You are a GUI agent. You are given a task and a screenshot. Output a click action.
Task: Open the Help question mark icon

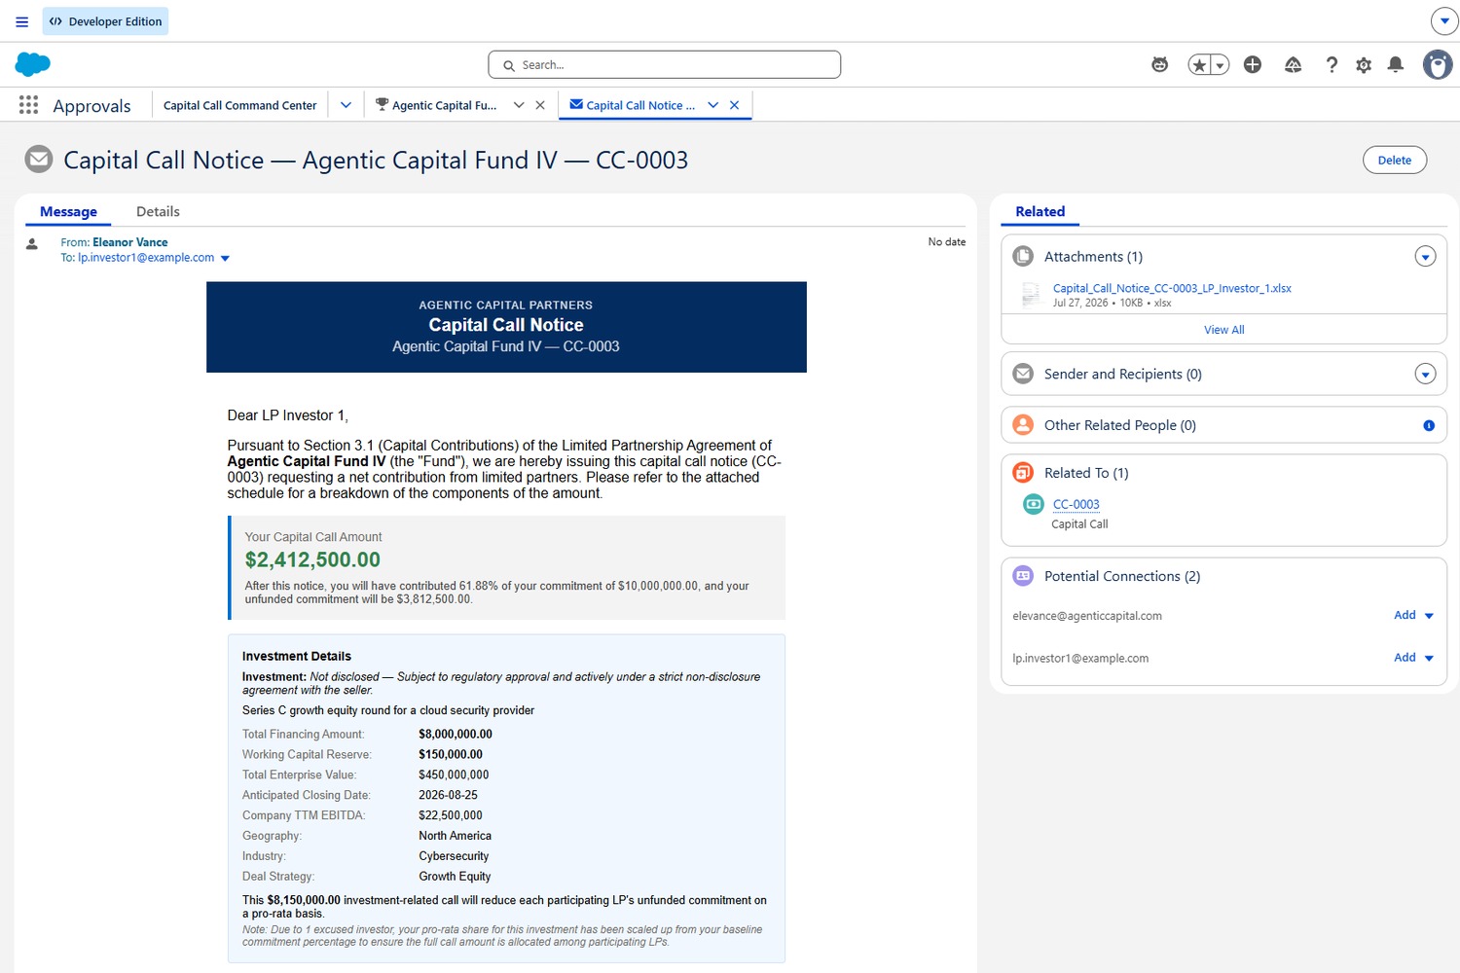point(1332,65)
